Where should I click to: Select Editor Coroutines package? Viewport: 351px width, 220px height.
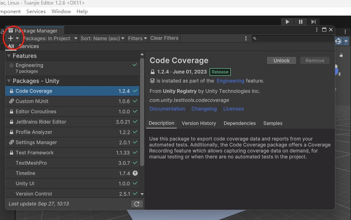click(x=73, y=111)
